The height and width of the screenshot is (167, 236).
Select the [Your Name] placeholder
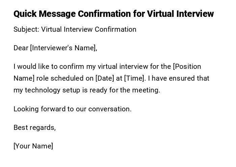pyautogui.click(x=33, y=146)
